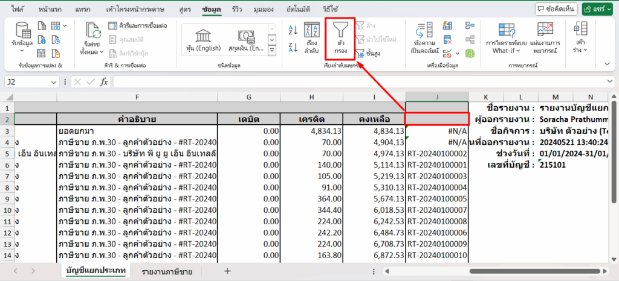Click the fx Insert Function icon
619x281 pixels.
point(104,81)
